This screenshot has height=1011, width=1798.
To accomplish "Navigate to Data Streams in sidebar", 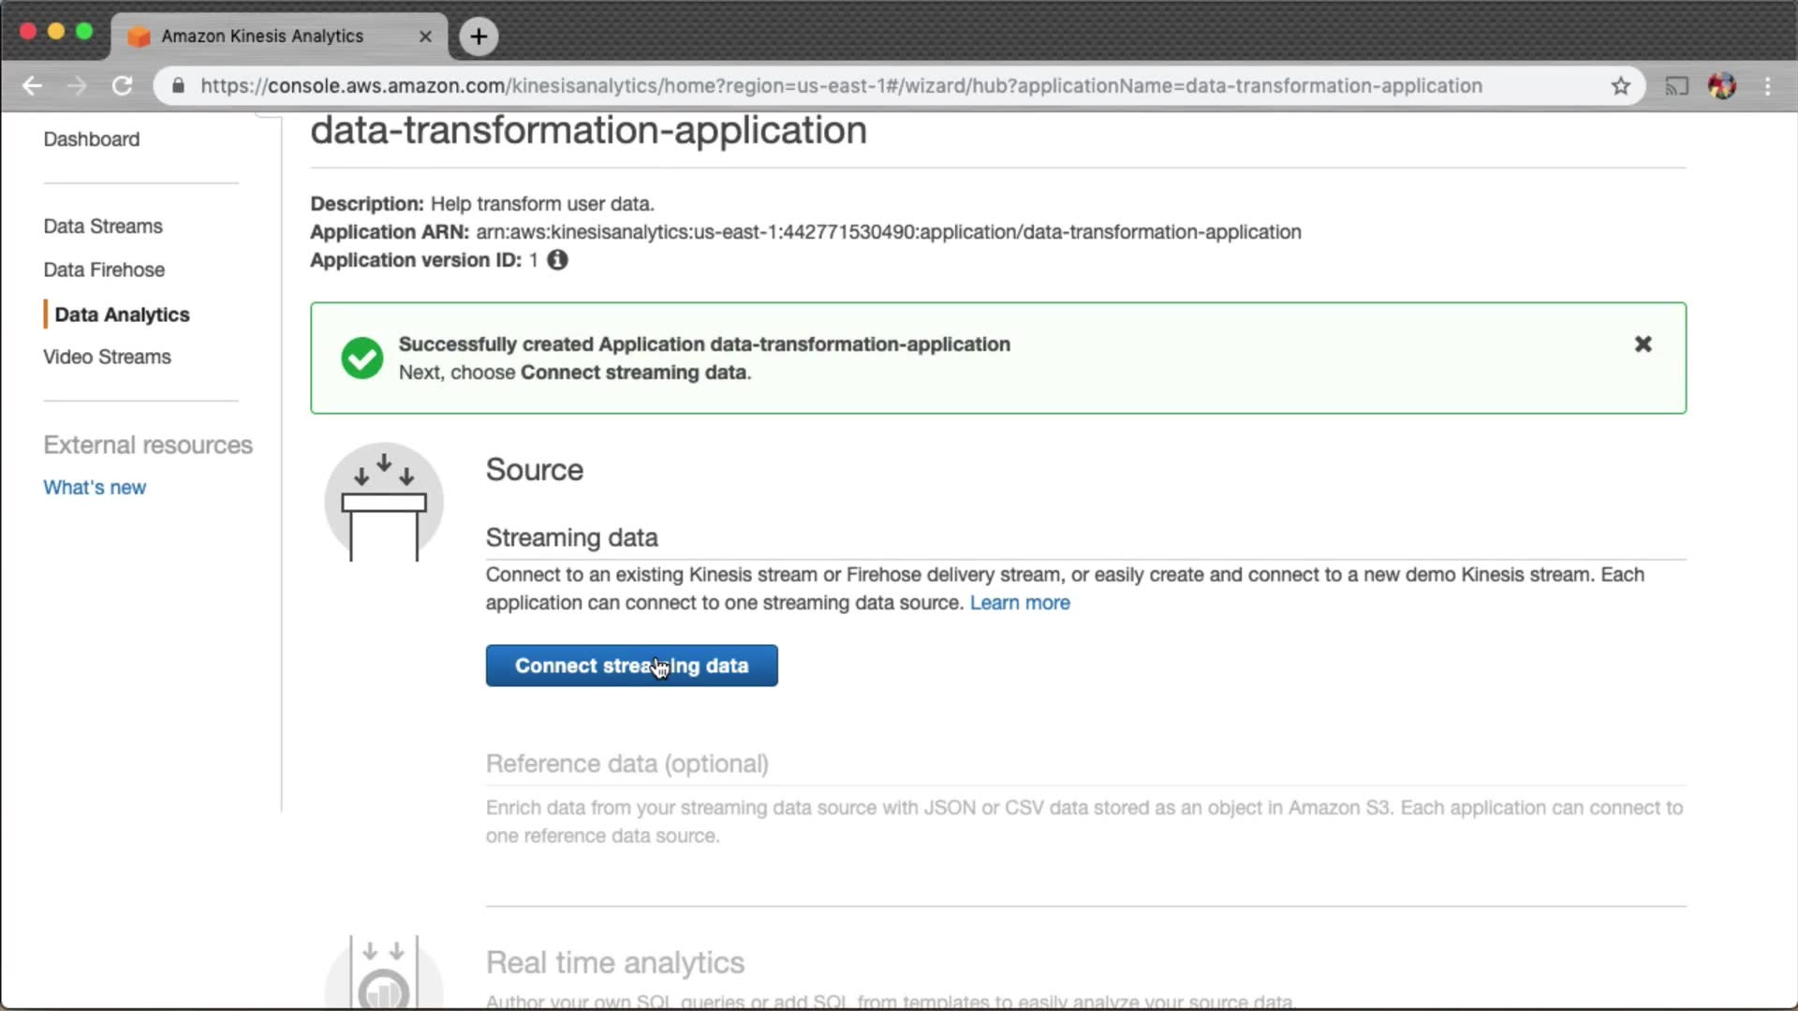I will pyautogui.click(x=103, y=227).
